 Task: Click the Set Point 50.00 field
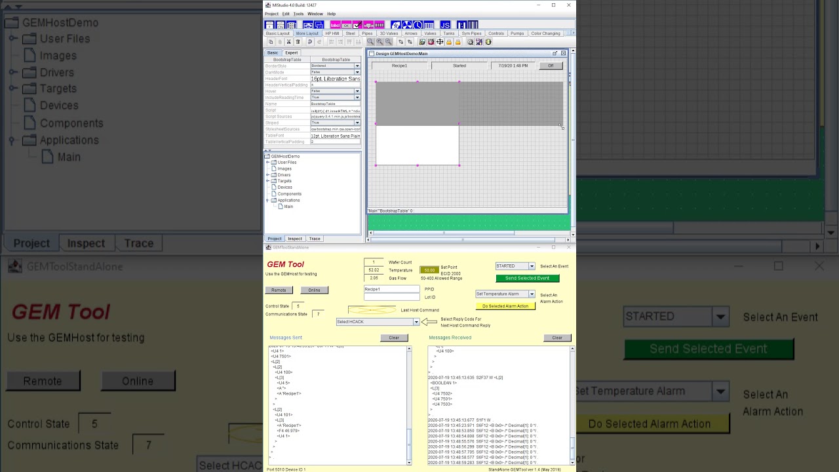429,270
